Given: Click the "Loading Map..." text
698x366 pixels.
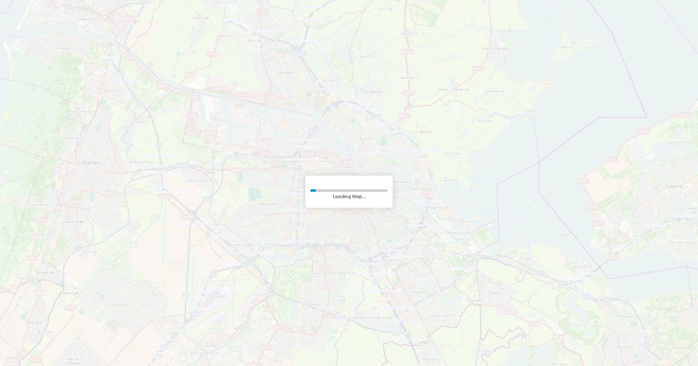Looking at the screenshot, I should (349, 196).
